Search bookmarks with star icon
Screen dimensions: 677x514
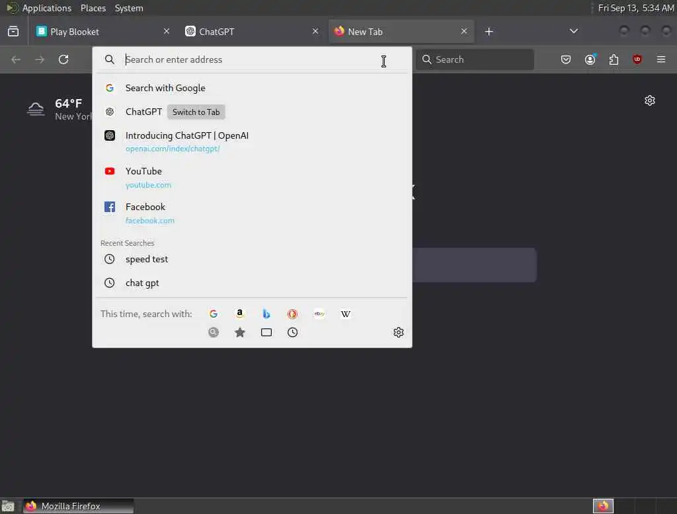(x=239, y=332)
